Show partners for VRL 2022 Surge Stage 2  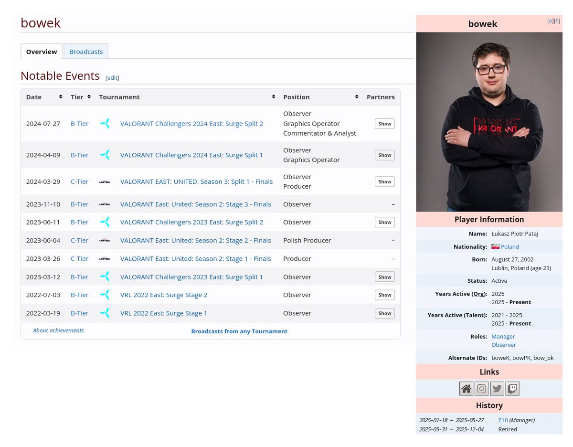385,295
